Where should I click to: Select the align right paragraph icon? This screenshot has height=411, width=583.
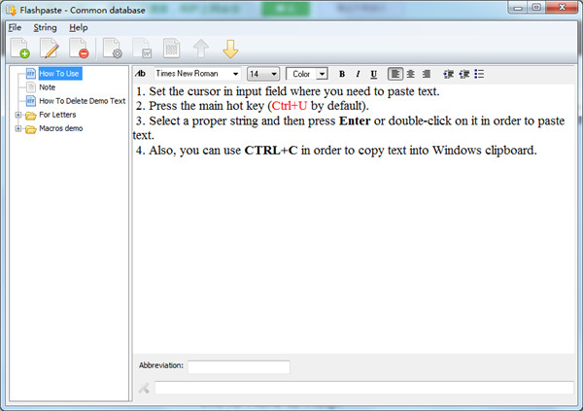tap(427, 74)
